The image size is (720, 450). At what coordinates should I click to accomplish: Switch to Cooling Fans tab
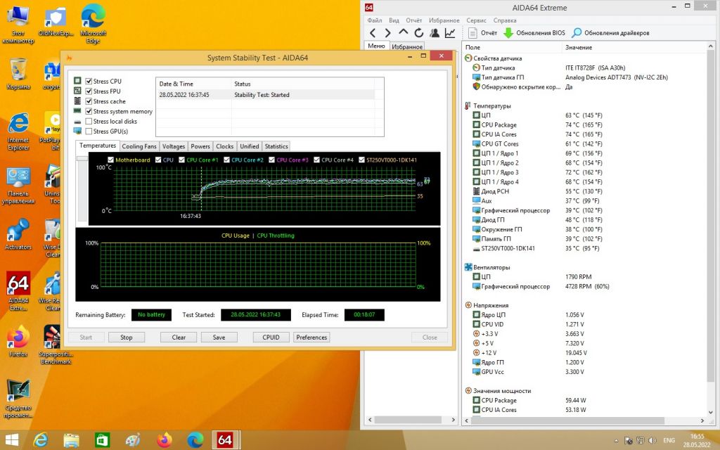point(139,146)
